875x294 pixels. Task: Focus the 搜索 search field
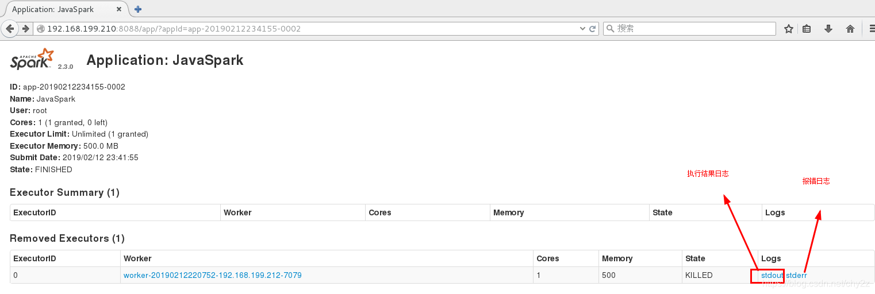point(689,29)
